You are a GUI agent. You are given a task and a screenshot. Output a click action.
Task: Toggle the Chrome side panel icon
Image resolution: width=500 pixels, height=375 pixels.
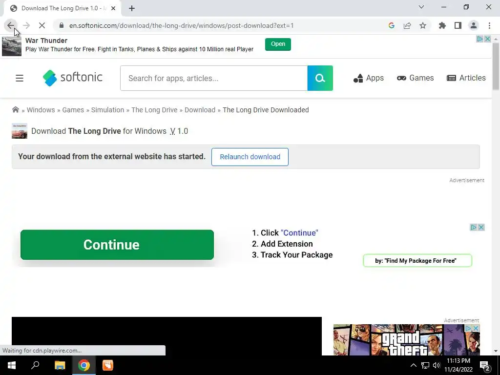tap(458, 25)
